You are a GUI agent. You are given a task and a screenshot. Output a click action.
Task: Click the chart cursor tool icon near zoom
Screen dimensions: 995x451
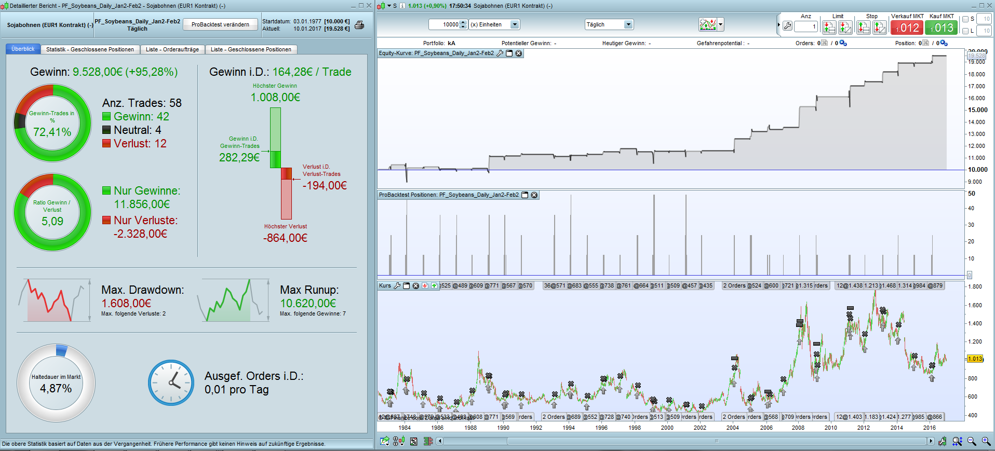point(942,441)
